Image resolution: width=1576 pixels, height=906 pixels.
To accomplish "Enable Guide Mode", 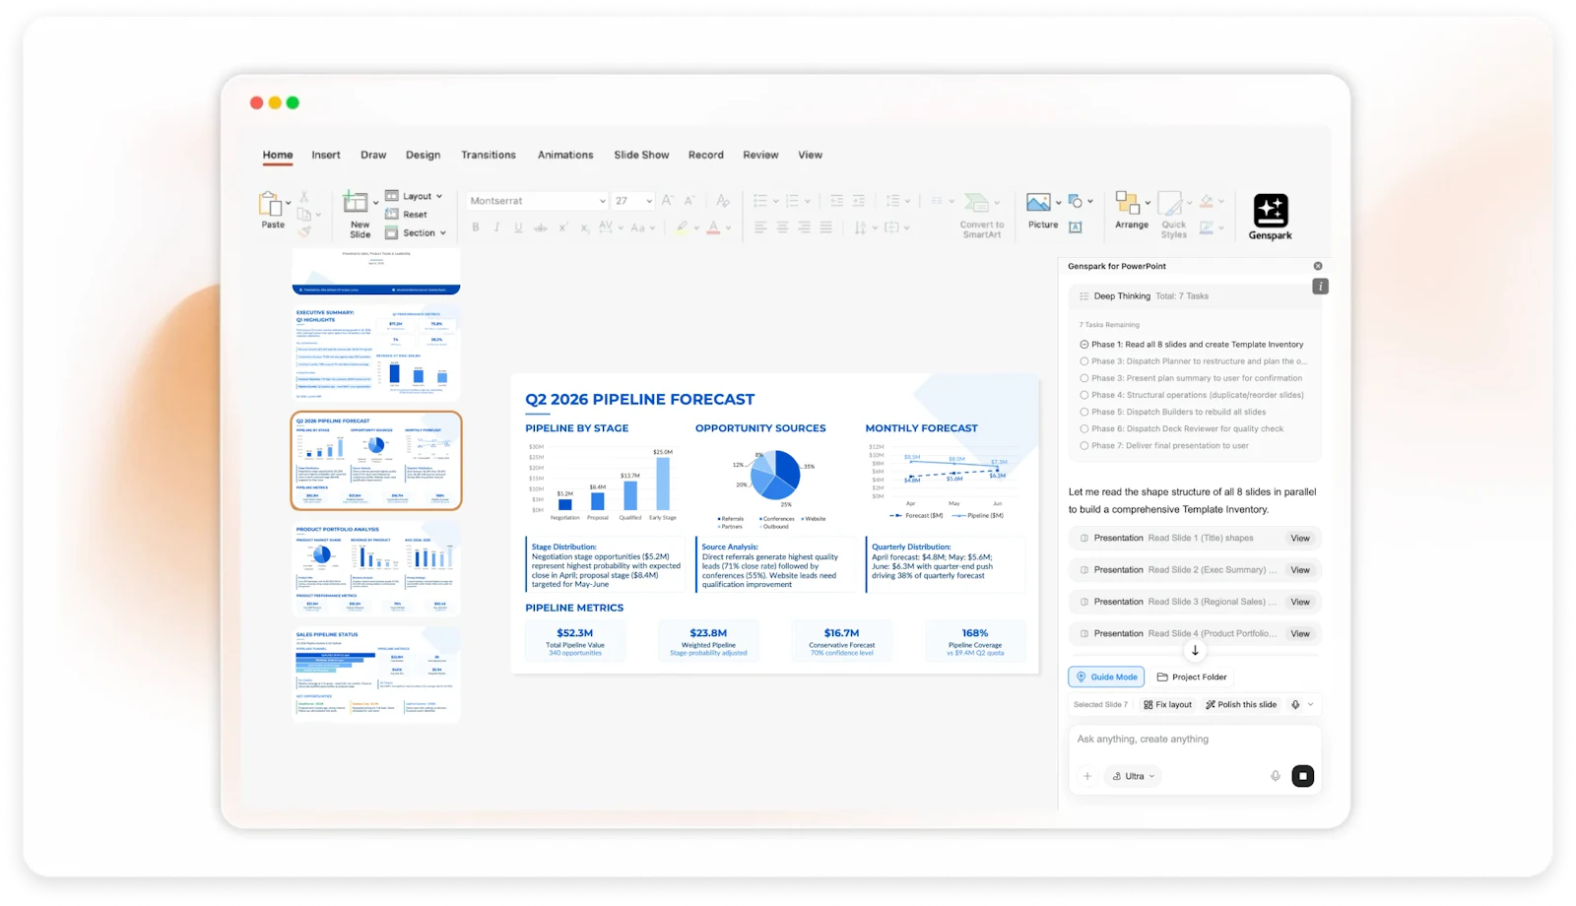I will tap(1106, 677).
